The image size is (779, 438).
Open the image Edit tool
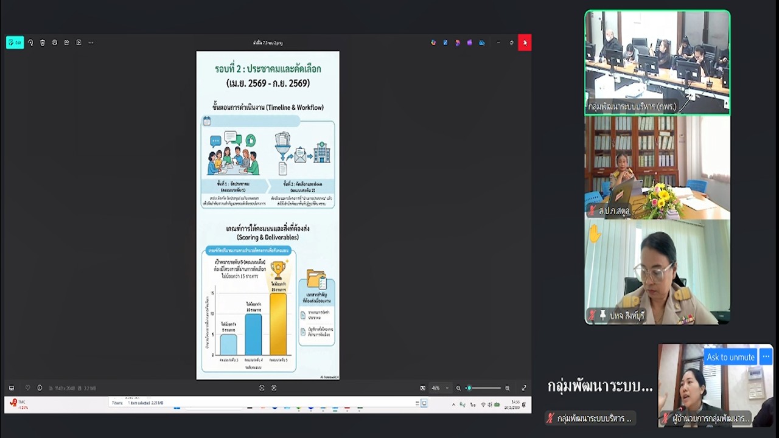point(15,43)
